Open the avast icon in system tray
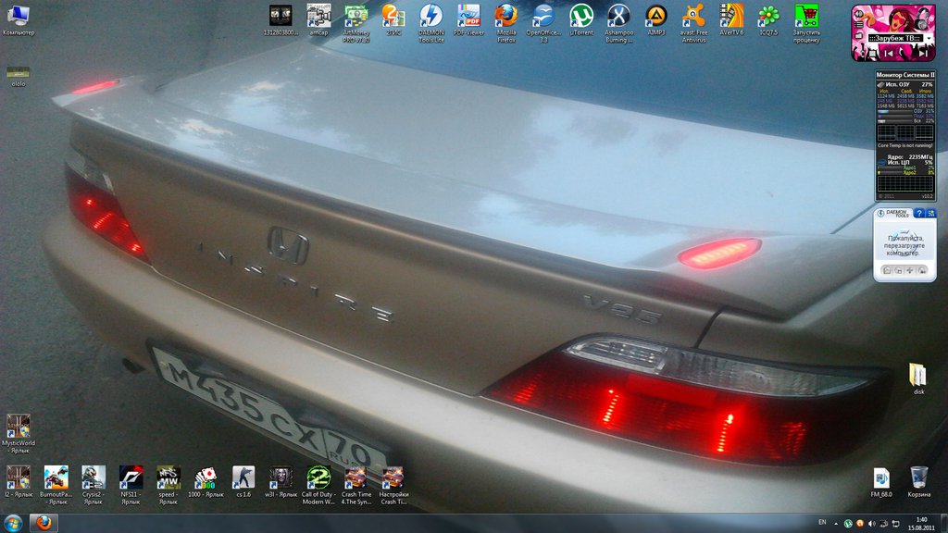The height and width of the screenshot is (533, 948). click(860, 524)
